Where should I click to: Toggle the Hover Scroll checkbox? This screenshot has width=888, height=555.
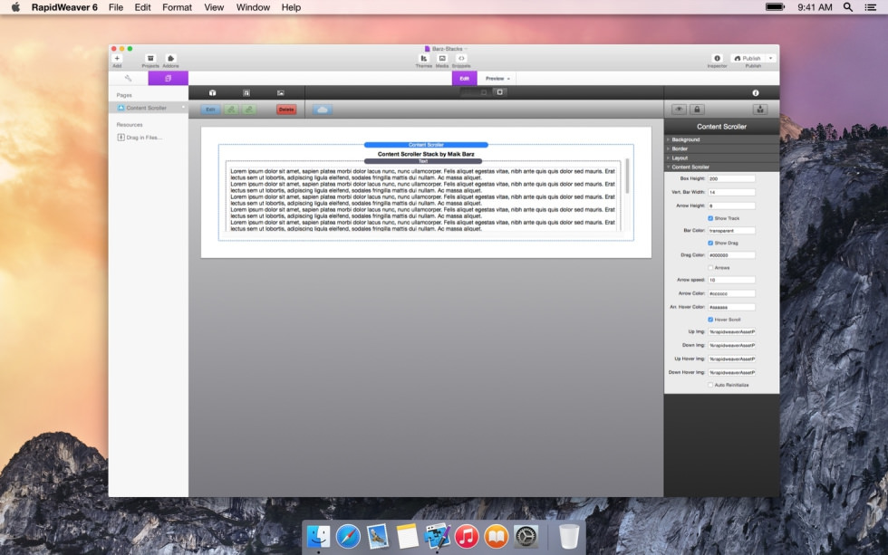pos(710,319)
